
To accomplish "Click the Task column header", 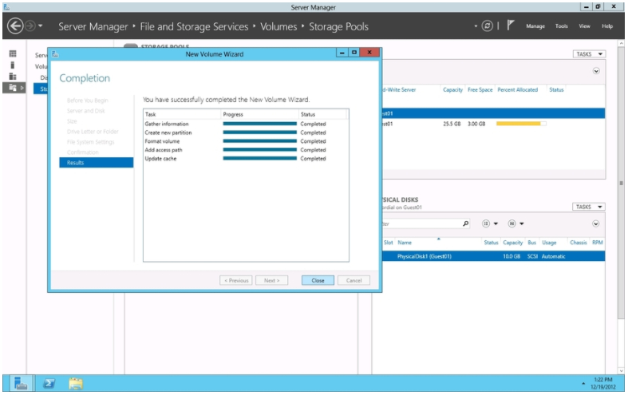I will 182,114.
